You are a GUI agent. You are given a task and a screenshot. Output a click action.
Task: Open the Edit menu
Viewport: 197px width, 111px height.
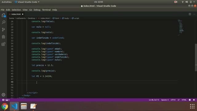click(8, 10)
